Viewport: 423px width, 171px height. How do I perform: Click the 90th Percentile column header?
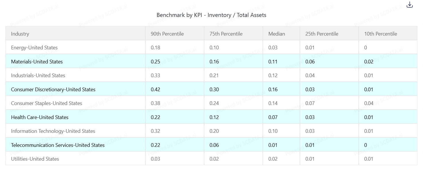(167, 34)
